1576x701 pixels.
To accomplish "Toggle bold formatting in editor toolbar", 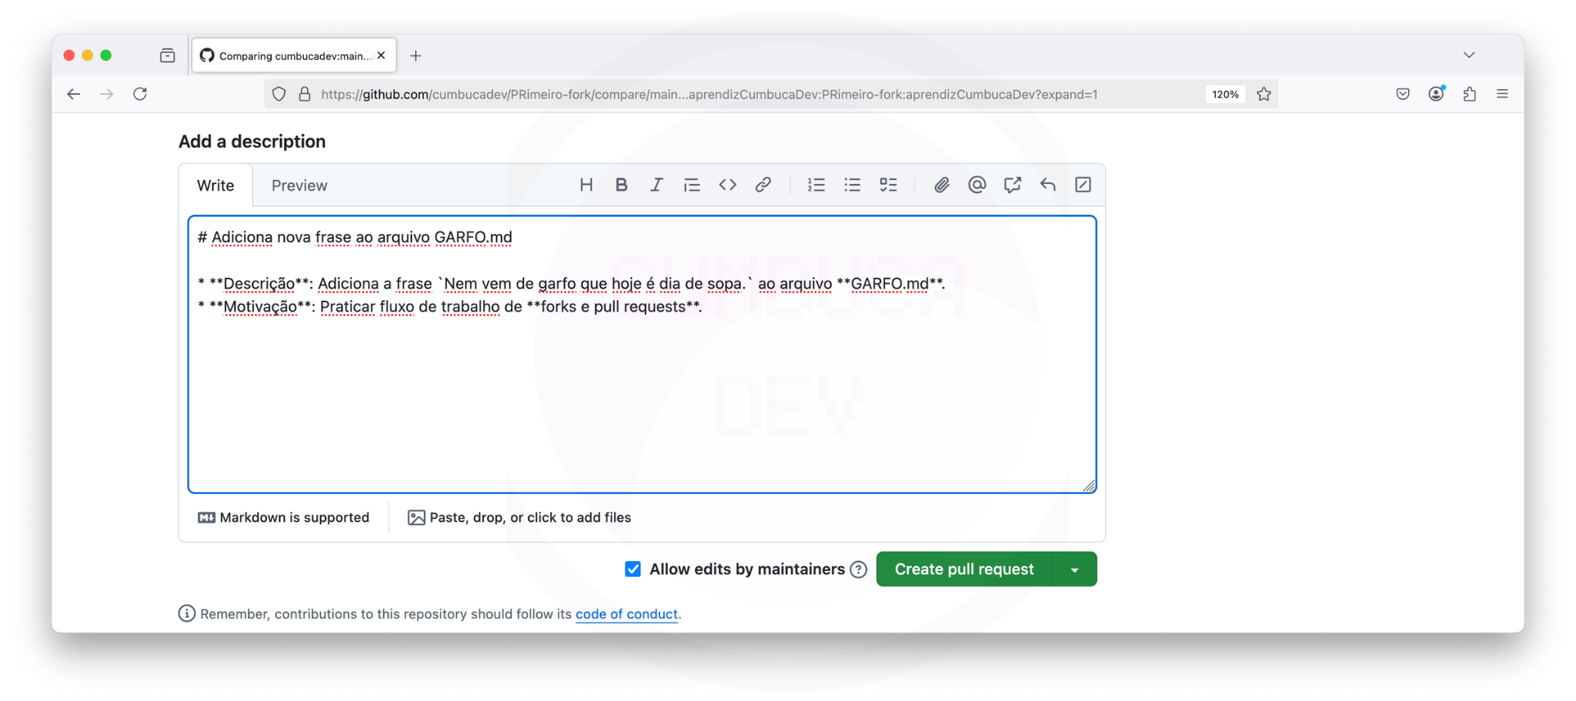I will point(621,185).
